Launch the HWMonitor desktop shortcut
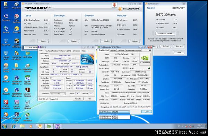The width and height of the screenshot is (208, 136). point(27,68)
